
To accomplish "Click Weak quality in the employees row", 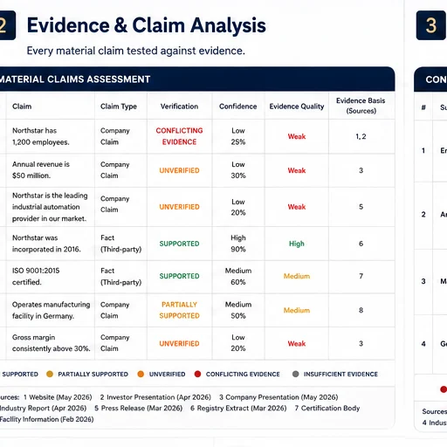I will click(297, 136).
